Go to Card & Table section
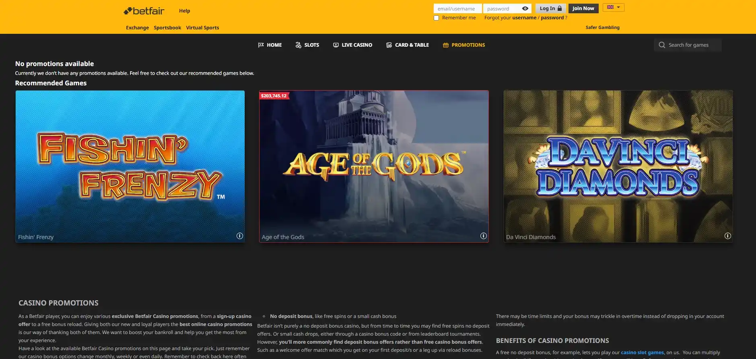The image size is (756, 359). [407, 45]
